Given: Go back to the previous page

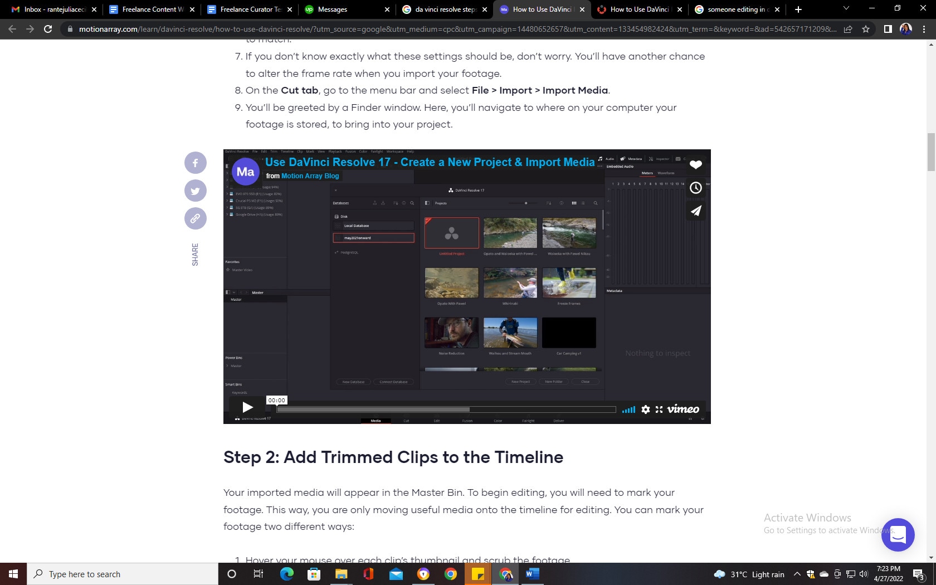Looking at the screenshot, I should (12, 29).
